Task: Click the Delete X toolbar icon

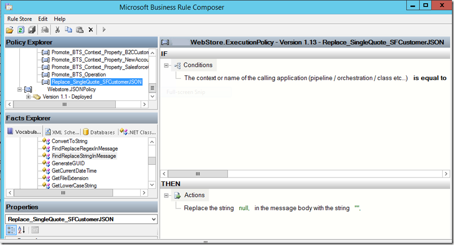Action: click(90, 29)
